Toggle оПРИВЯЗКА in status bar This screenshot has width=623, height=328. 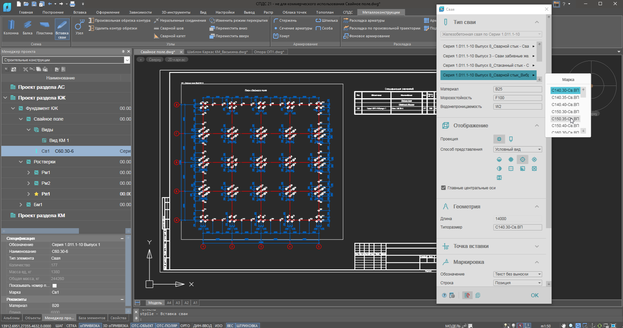click(90, 325)
